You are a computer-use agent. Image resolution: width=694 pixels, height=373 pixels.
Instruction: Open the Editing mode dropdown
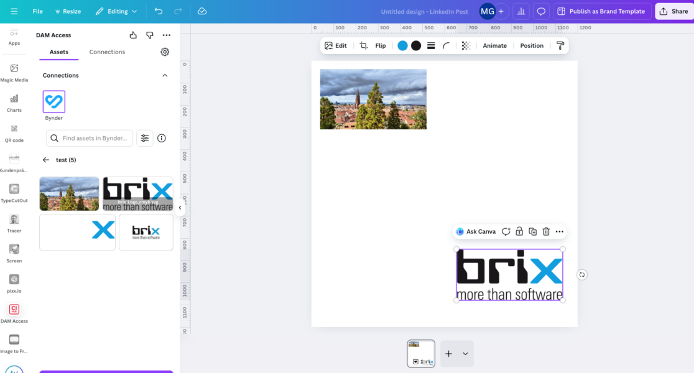(x=117, y=11)
